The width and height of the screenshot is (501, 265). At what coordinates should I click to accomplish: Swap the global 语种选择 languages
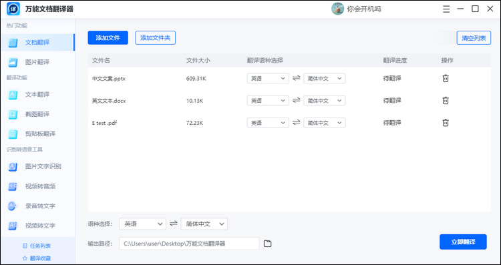[x=174, y=224]
